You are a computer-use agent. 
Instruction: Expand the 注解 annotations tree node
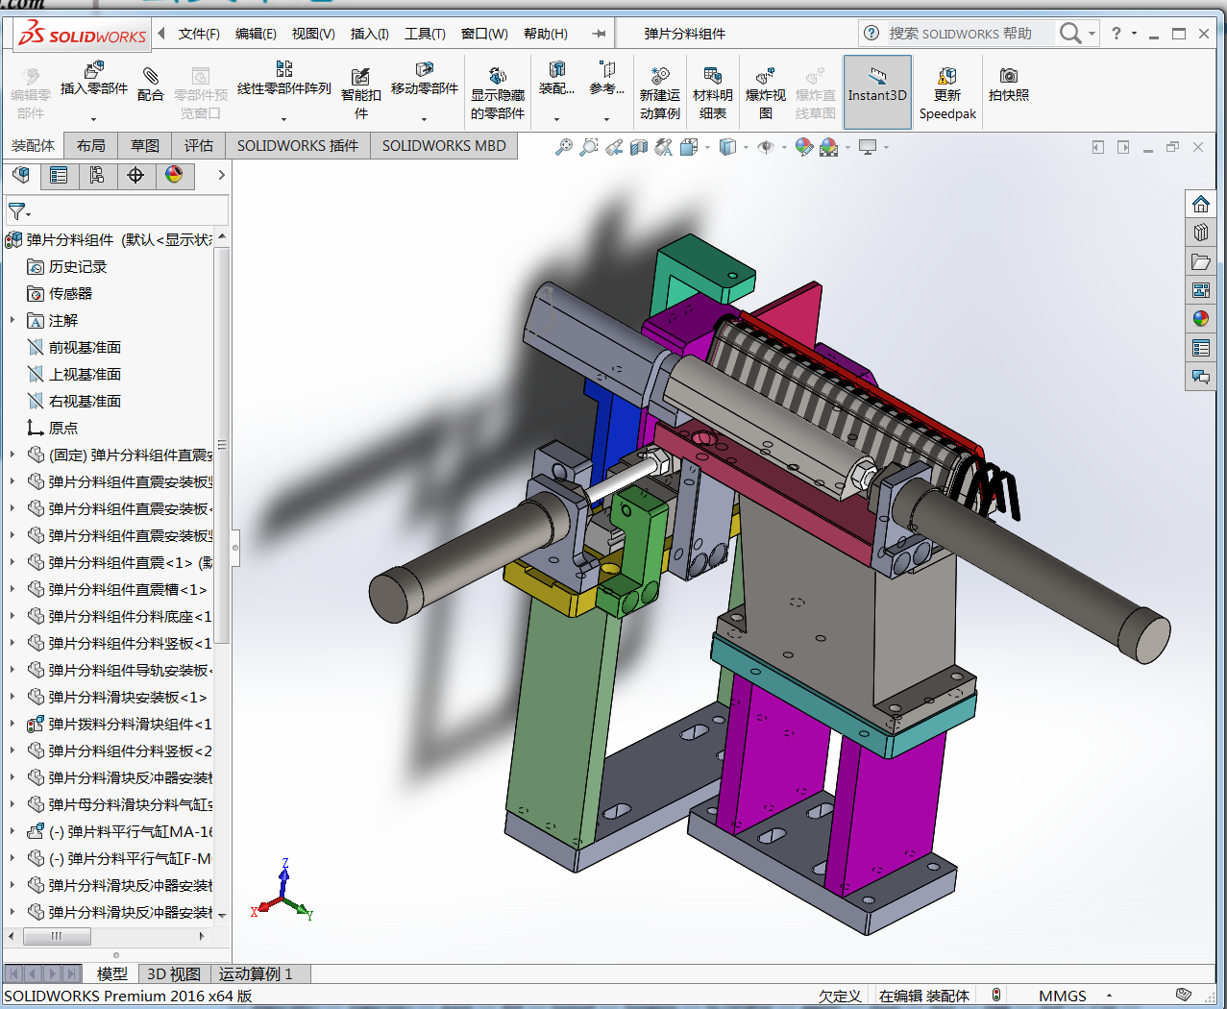(x=12, y=320)
